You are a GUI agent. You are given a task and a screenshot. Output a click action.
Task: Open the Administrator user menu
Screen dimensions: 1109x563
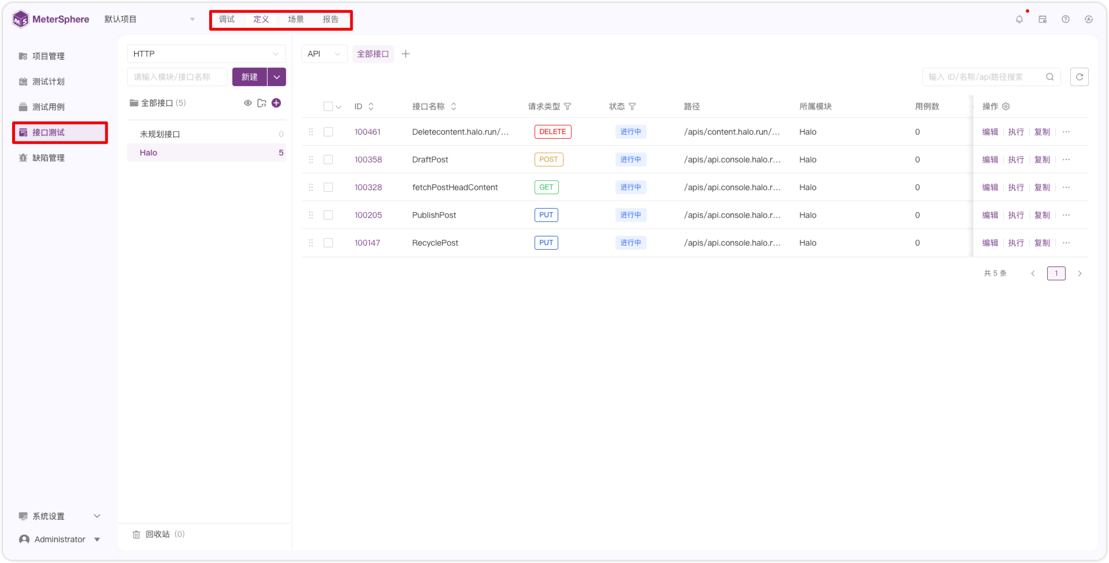click(60, 539)
